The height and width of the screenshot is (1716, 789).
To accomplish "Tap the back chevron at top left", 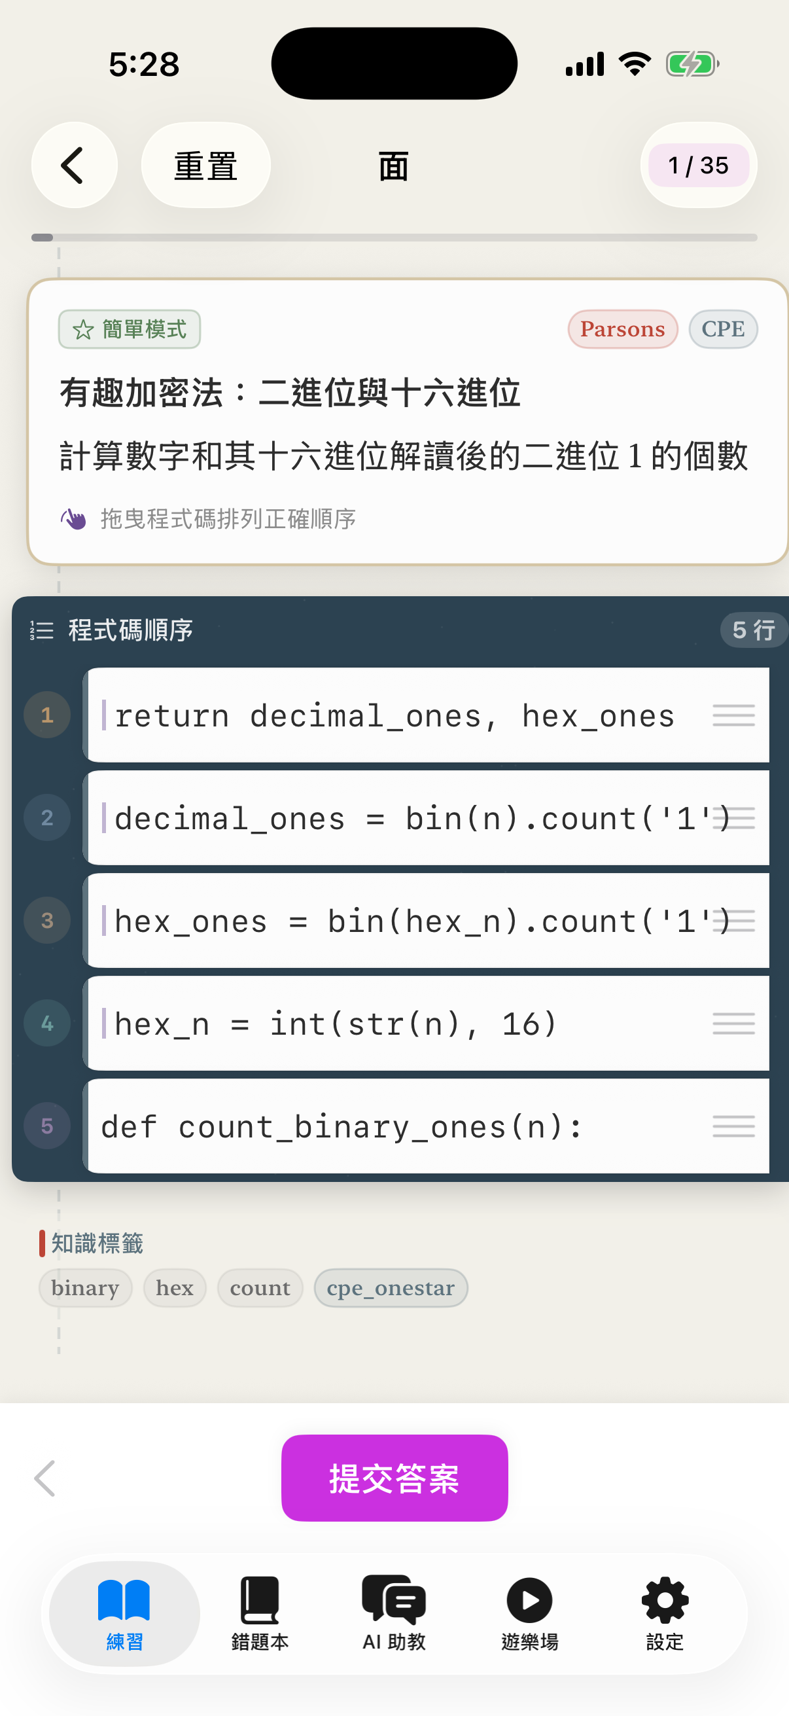I will coord(74,164).
